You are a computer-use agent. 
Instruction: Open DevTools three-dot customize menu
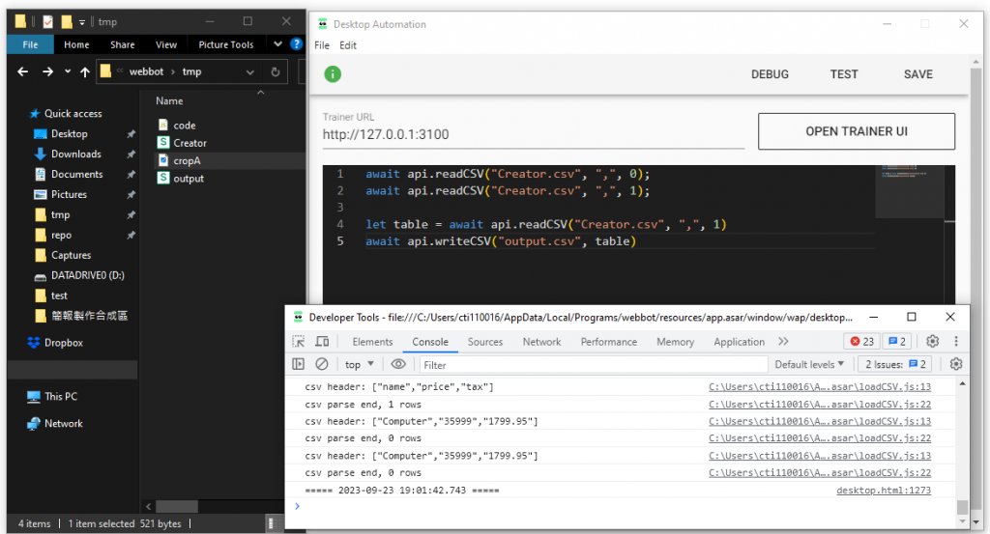[x=956, y=341]
